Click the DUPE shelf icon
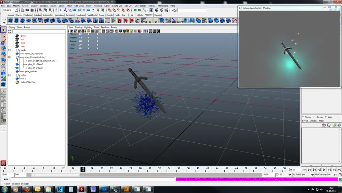 [x=180, y=21]
